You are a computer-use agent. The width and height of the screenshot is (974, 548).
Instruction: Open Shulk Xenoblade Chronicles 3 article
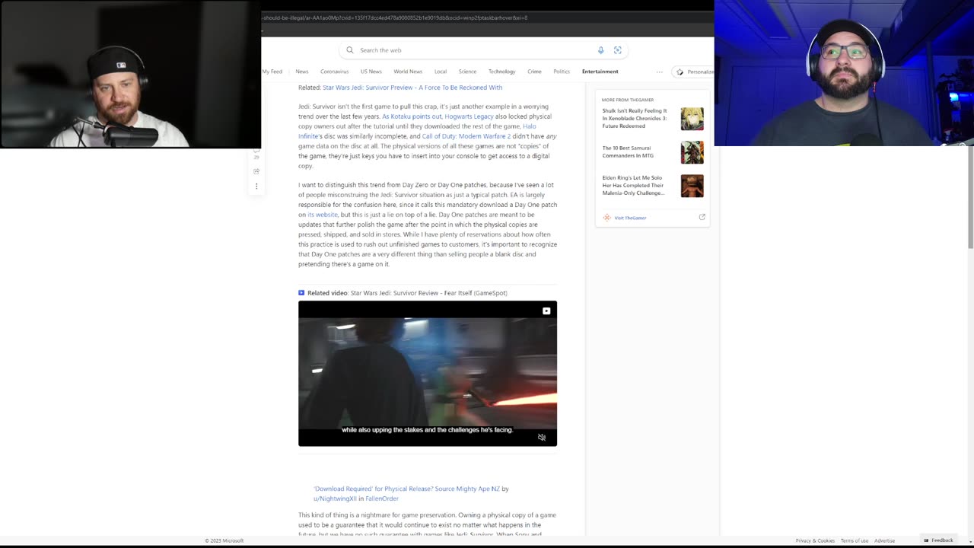point(635,118)
